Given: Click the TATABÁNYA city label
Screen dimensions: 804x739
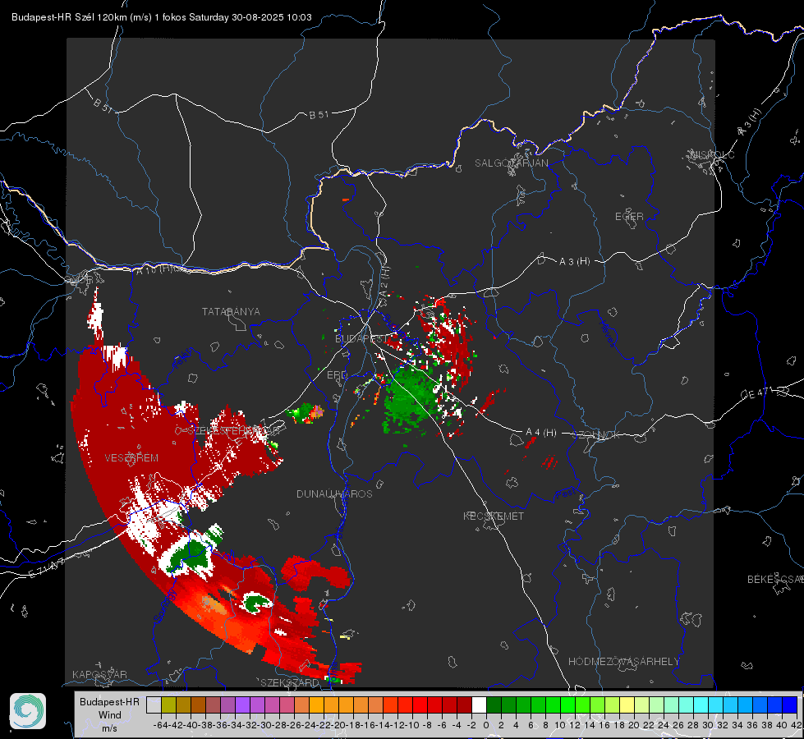Looking at the screenshot, I should [231, 311].
